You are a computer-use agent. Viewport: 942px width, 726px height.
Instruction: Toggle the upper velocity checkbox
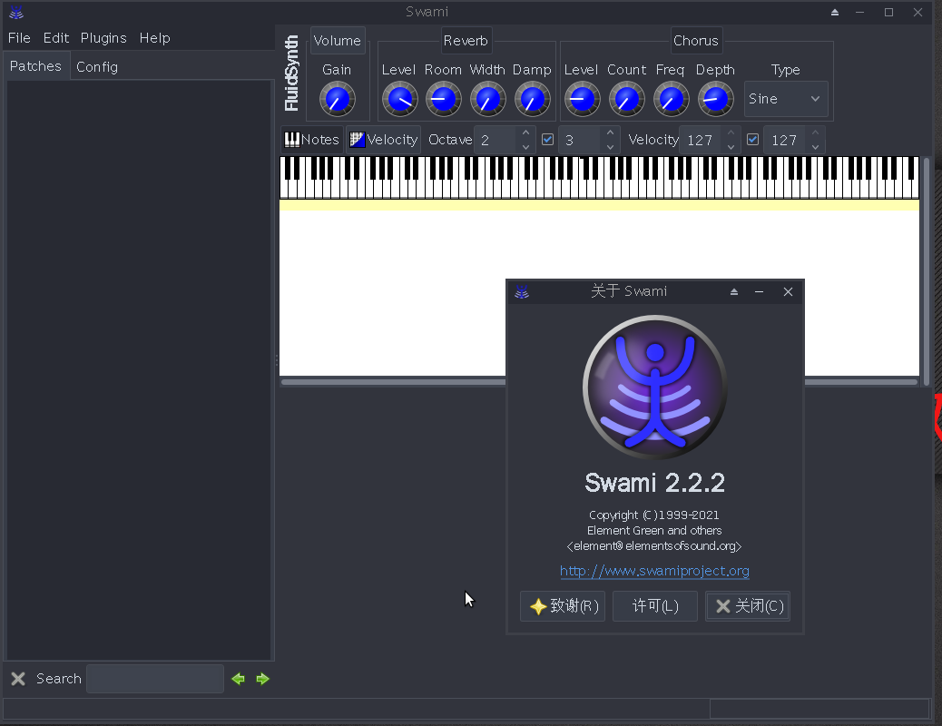coord(752,140)
